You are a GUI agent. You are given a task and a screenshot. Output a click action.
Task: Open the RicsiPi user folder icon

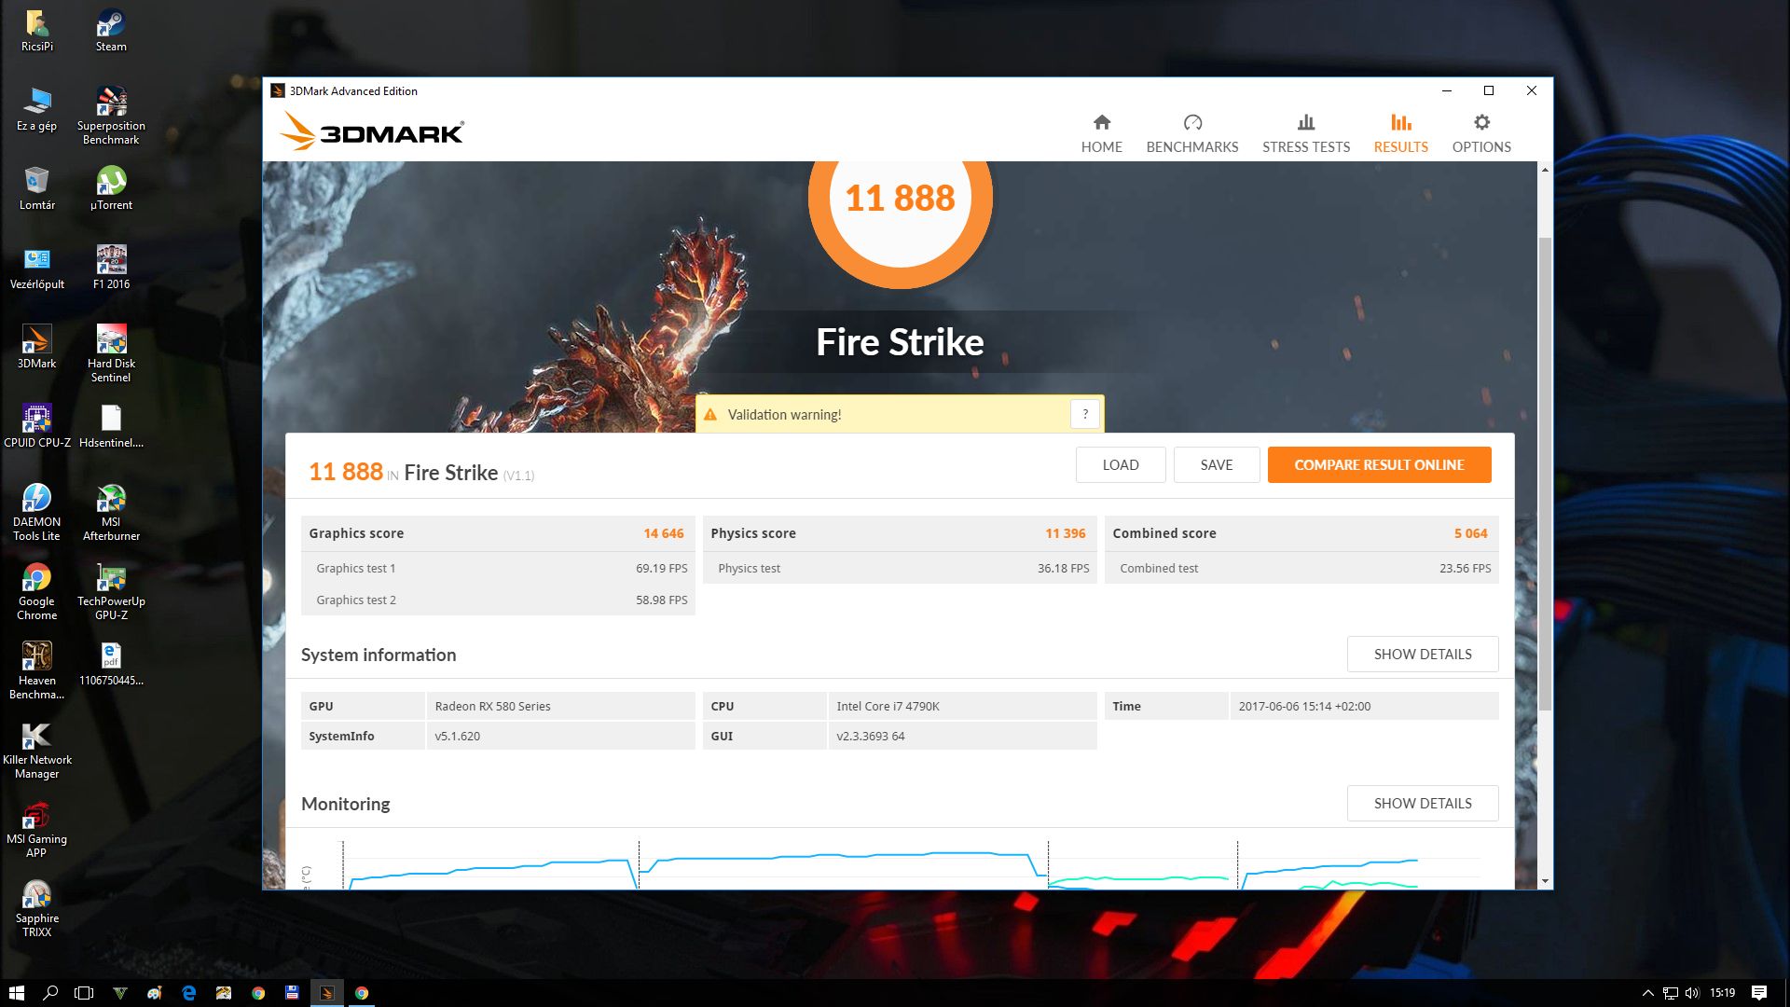tap(36, 30)
